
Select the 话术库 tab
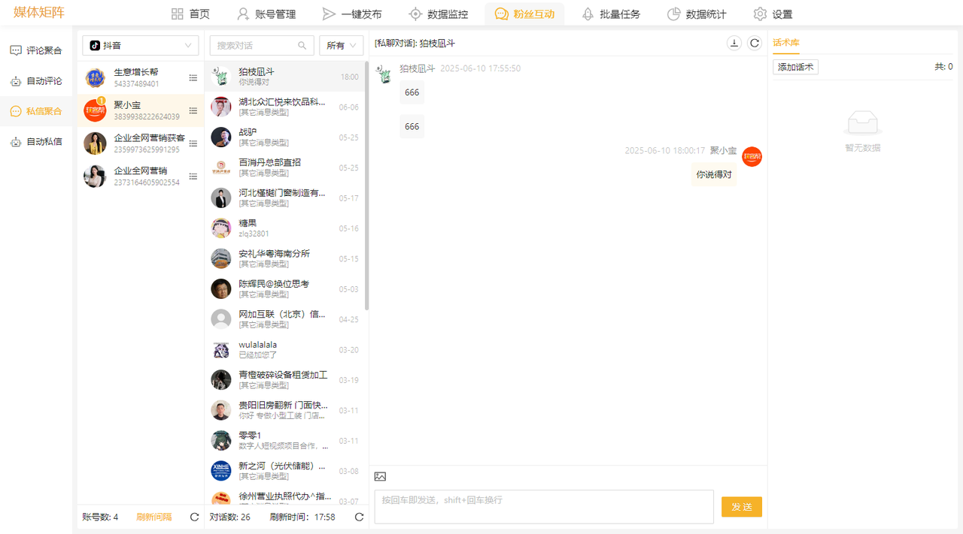tap(785, 42)
